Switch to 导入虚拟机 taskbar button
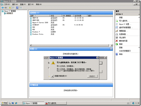Viewport: 141px width, 106px height. 56,103
